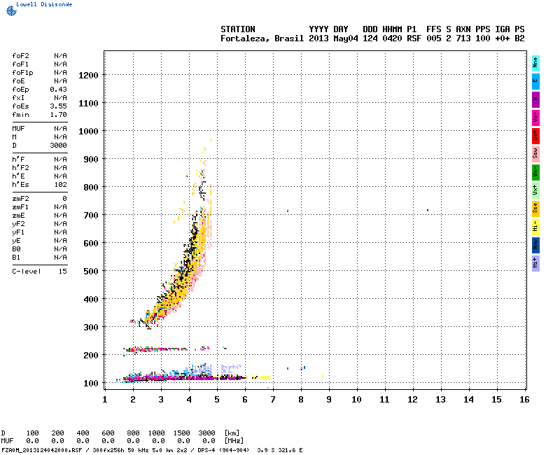
Task: Open the Lowell Digisonde title link
Action: pyautogui.click(x=44, y=4)
